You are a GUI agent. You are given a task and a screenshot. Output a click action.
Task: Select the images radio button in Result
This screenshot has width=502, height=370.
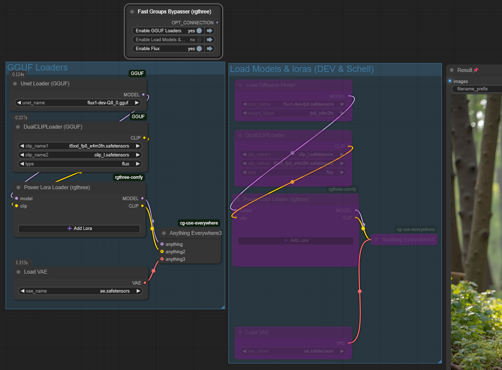click(x=450, y=81)
